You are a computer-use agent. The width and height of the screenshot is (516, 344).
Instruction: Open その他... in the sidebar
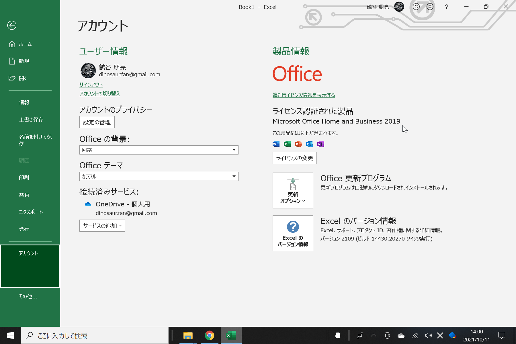[30, 296]
